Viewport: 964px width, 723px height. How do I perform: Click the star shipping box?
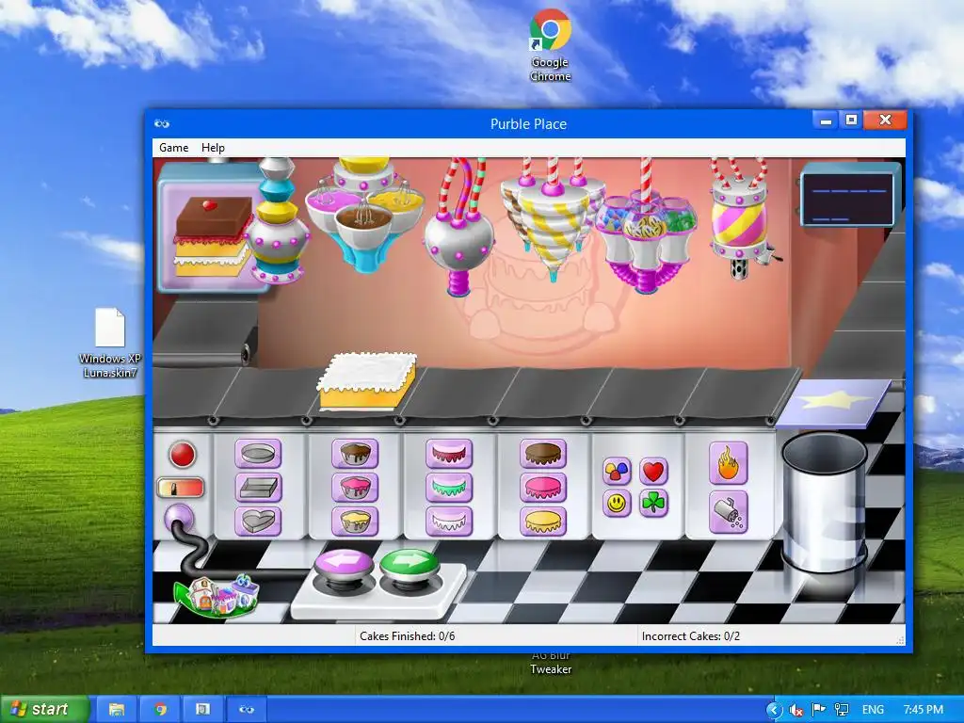833,403
